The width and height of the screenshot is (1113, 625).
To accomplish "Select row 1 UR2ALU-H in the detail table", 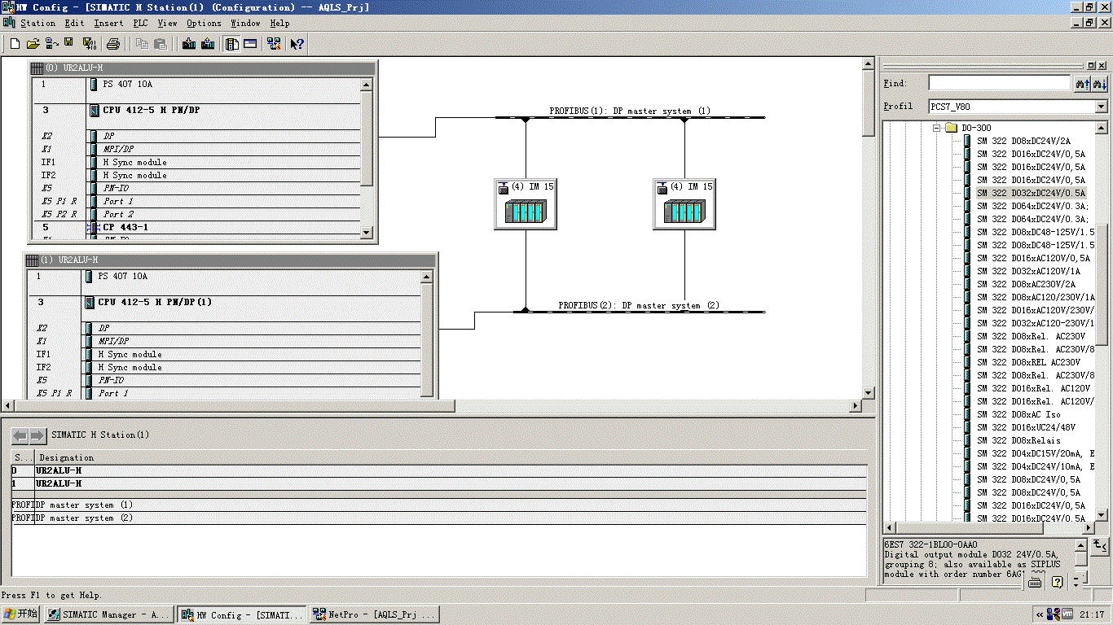I will point(438,483).
